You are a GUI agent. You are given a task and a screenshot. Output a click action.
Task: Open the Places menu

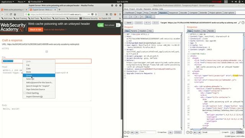(21, 2)
